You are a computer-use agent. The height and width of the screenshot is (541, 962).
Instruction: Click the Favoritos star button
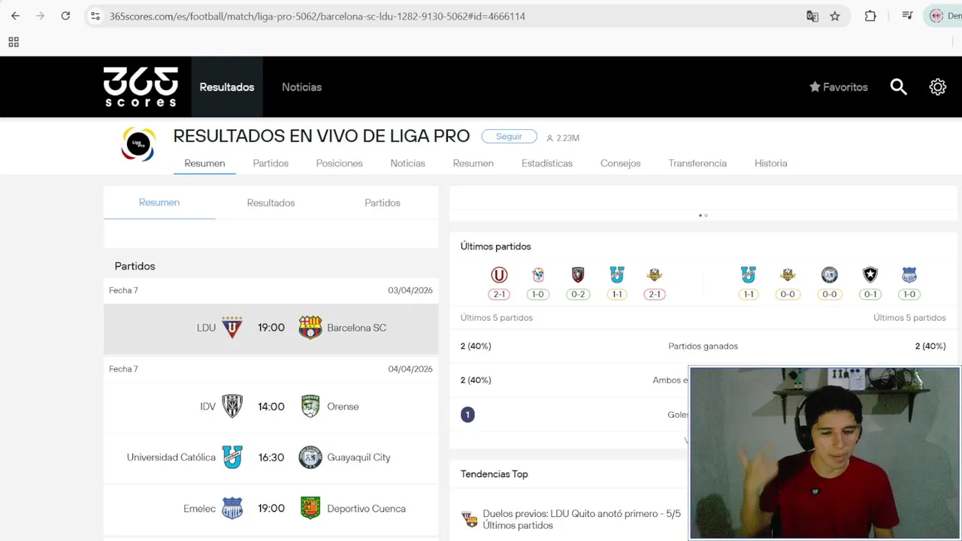[x=838, y=87]
